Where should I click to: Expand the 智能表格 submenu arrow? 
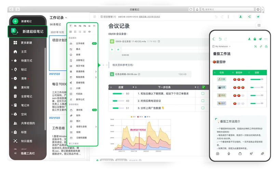[96, 77]
